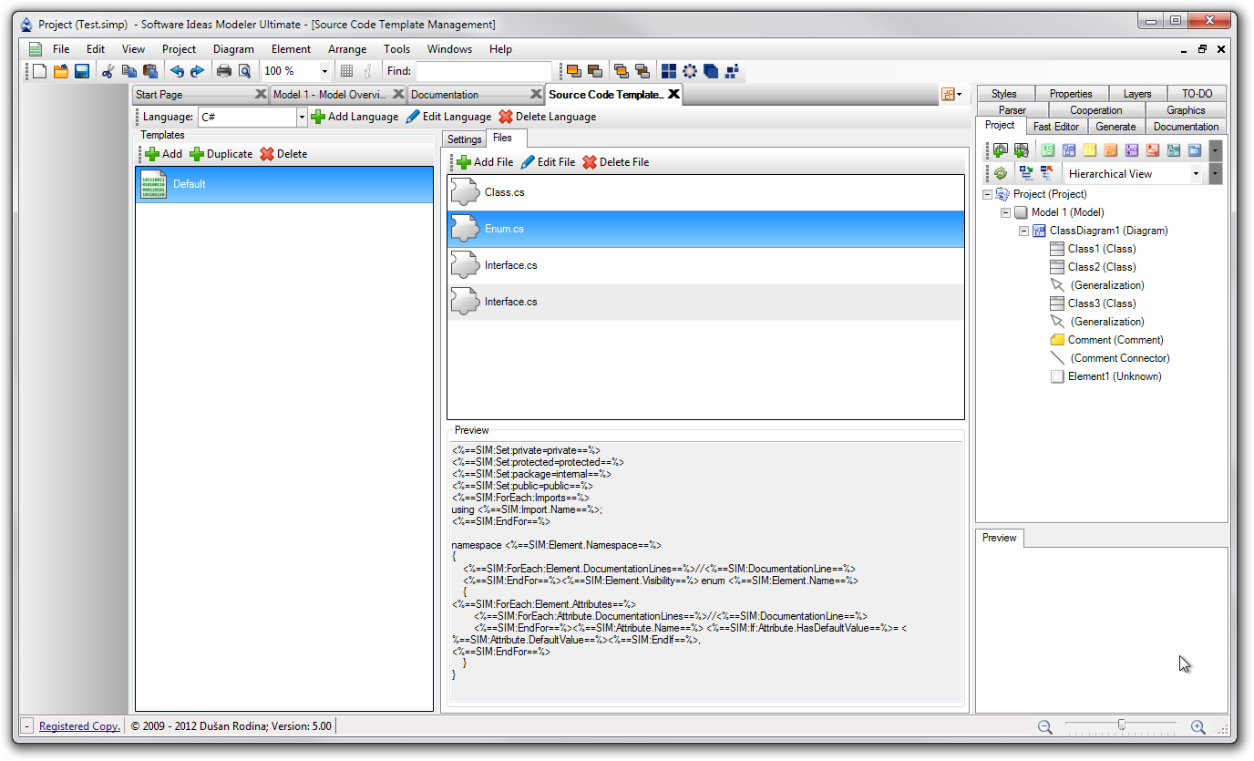Open the Diagram menu
1254x761 pixels.
pyautogui.click(x=233, y=49)
